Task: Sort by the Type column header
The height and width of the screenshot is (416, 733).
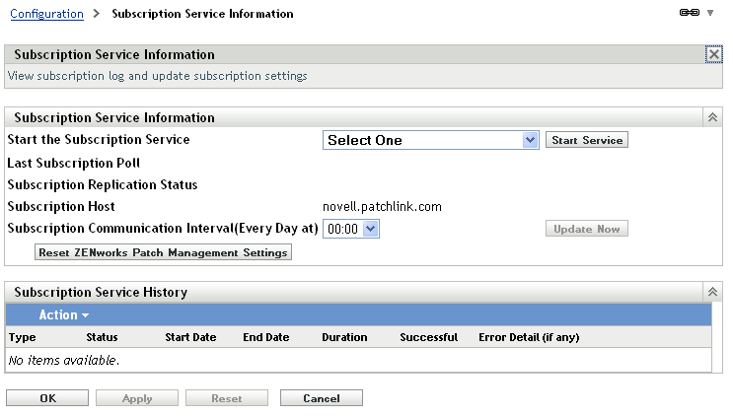Action: (22, 337)
